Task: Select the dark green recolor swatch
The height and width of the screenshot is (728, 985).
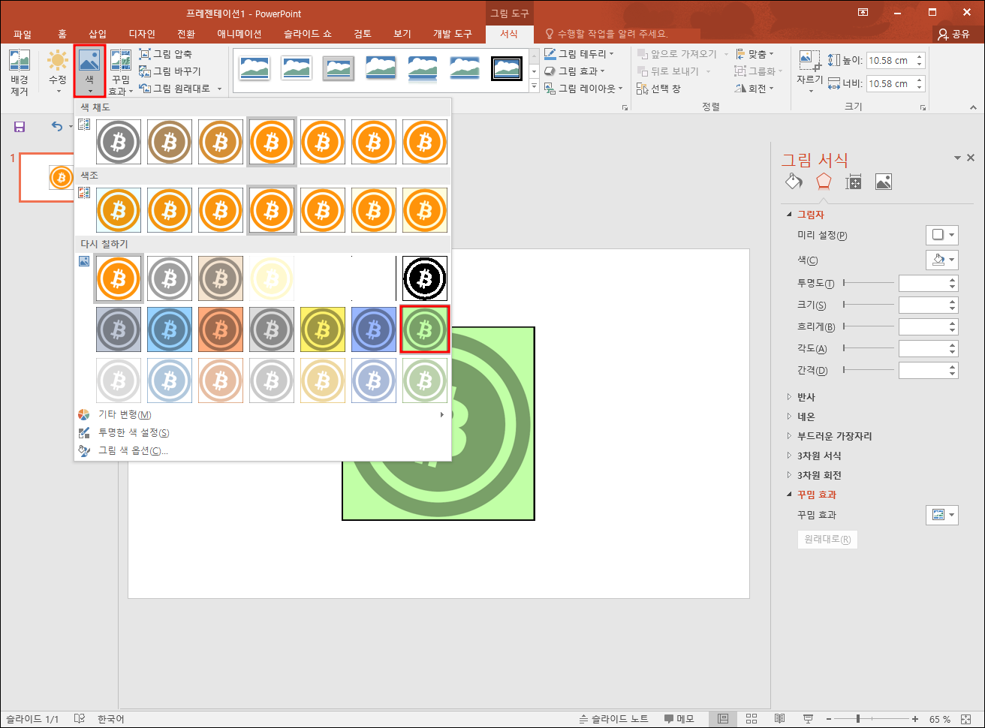Action: pos(425,329)
